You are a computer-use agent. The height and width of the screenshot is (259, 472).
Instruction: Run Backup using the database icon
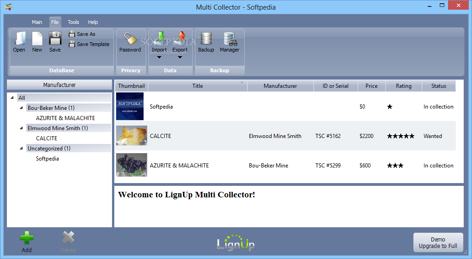pos(206,39)
